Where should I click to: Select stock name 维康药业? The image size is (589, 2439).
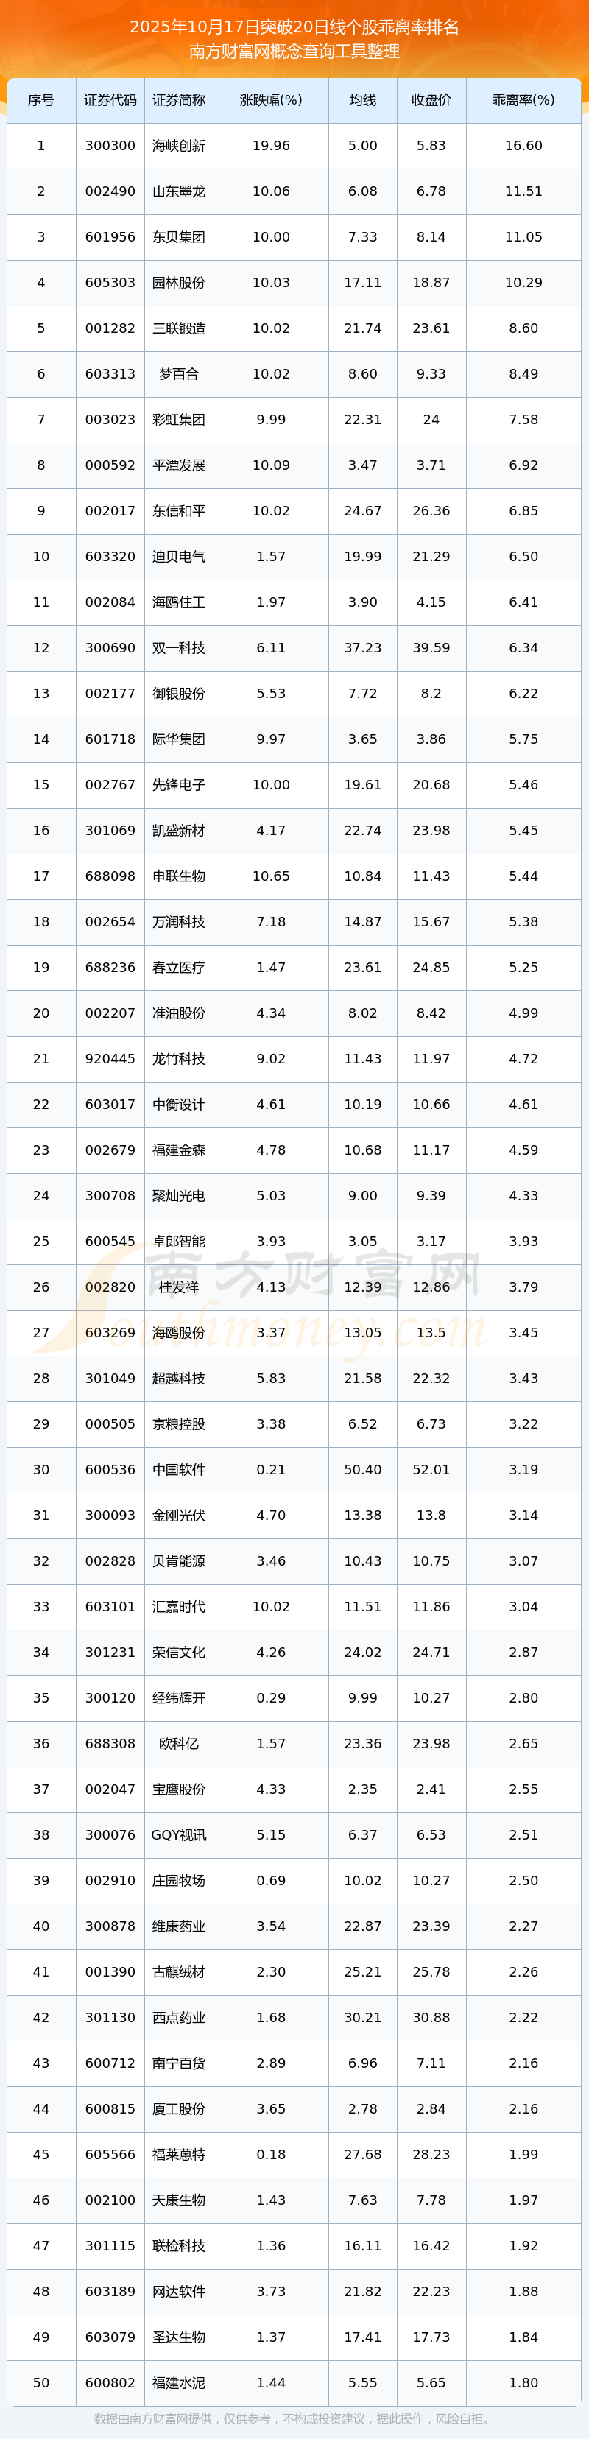coord(179,1926)
